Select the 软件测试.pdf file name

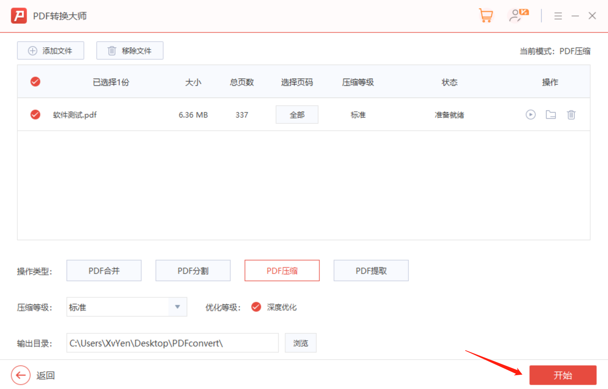[75, 115]
